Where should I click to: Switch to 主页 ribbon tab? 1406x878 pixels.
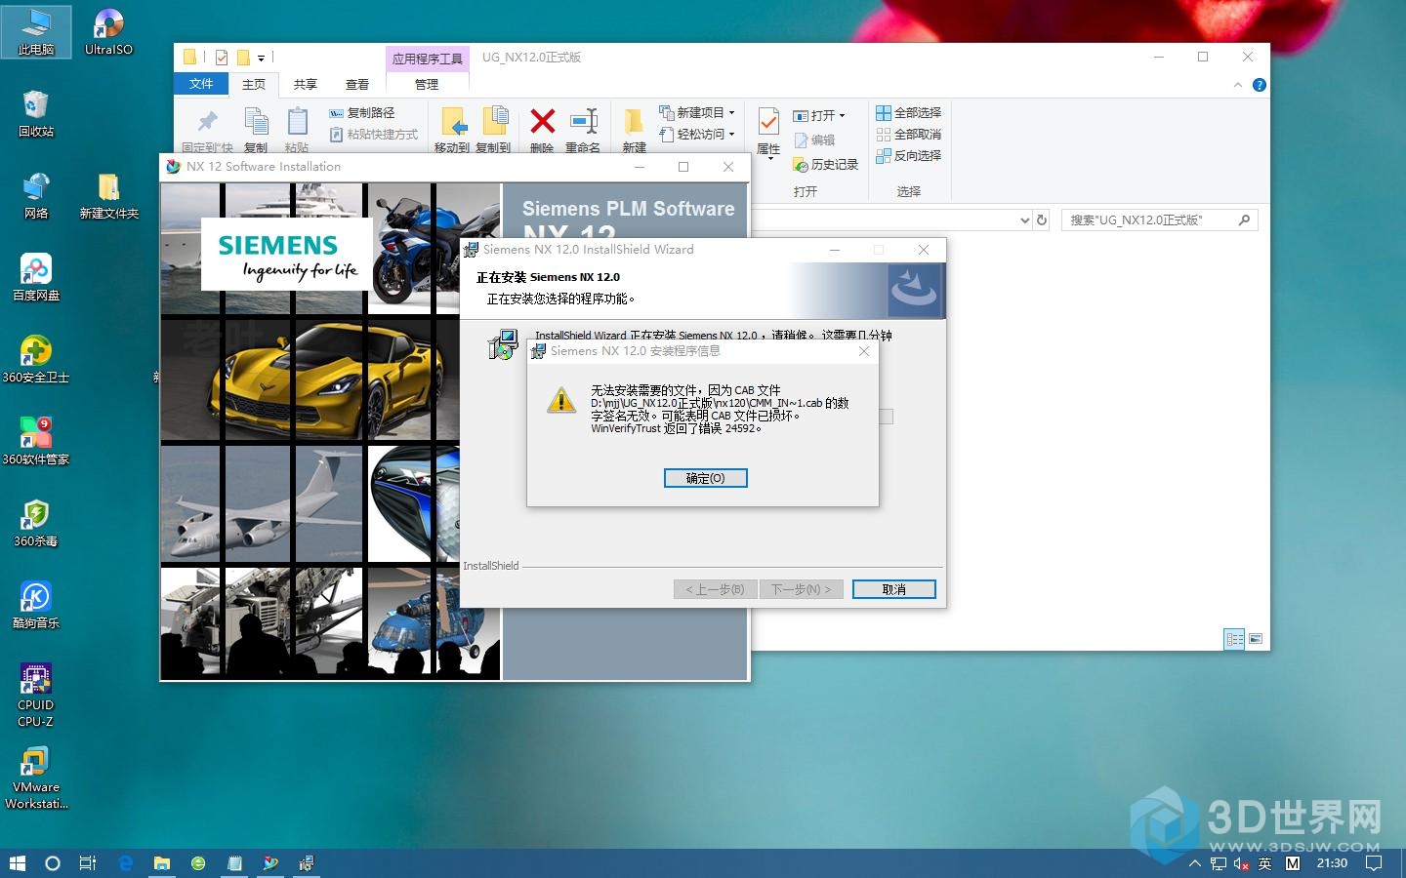pos(254,85)
